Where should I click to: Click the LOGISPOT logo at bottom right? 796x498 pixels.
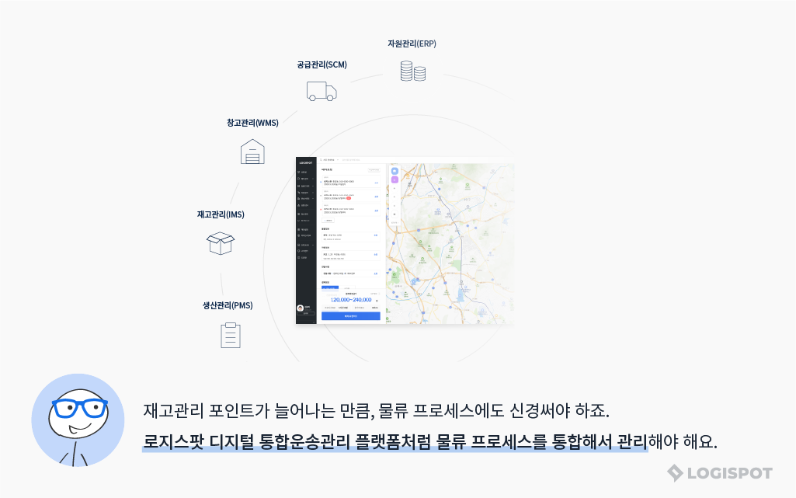720,472
